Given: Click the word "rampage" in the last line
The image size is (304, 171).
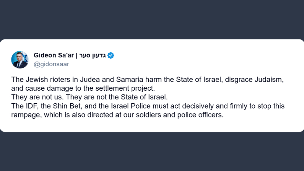Looking at the screenshot, I should [x=23, y=114].
